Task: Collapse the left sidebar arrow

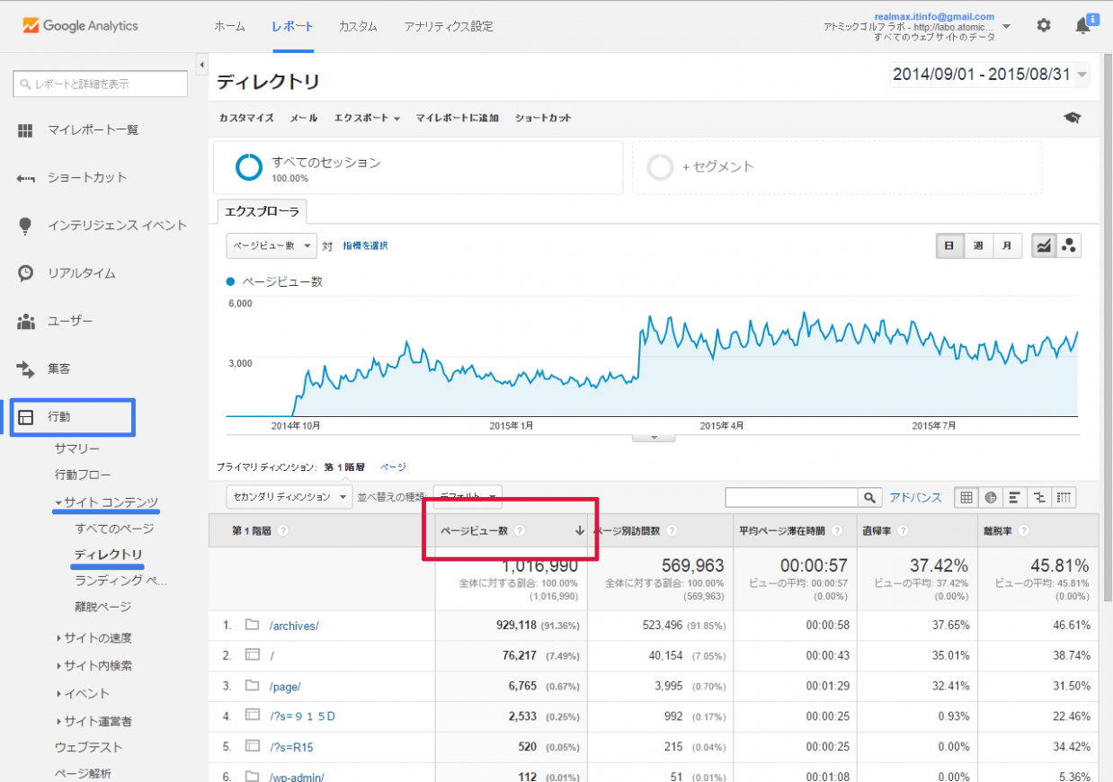Action: click(201, 65)
